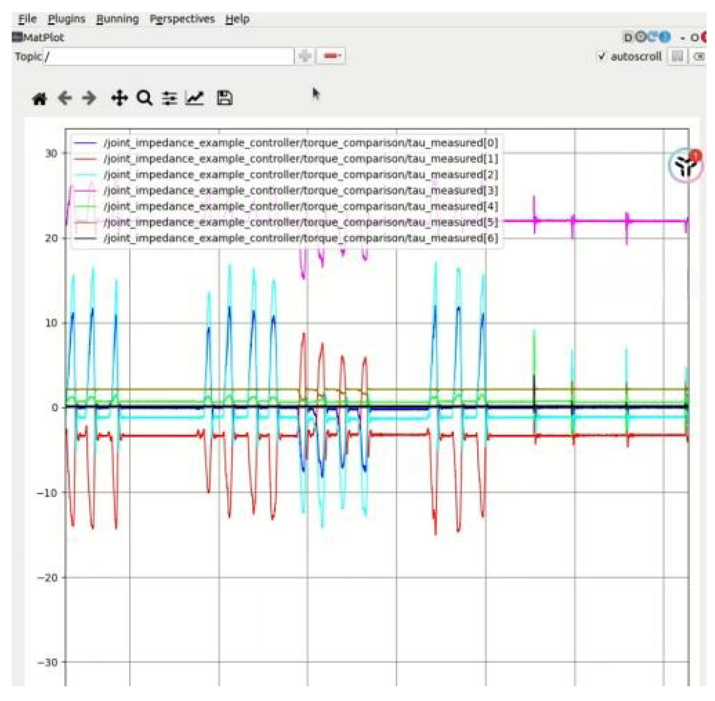Image resolution: width=715 pixels, height=701 pixels.
Task: Open the Plugins menu
Action: click(x=67, y=19)
